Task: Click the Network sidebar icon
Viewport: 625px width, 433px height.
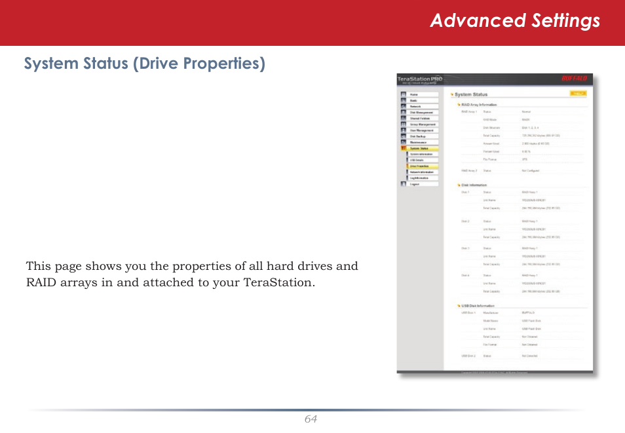Action: click(404, 107)
